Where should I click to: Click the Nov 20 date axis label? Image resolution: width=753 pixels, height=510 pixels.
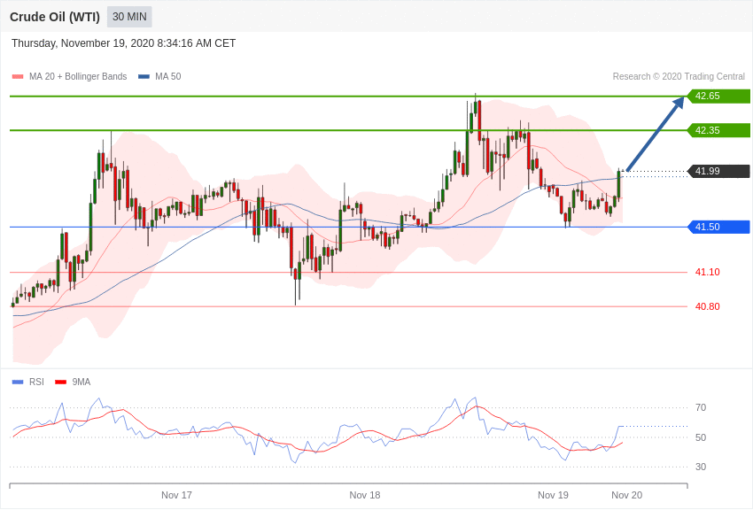626,495
